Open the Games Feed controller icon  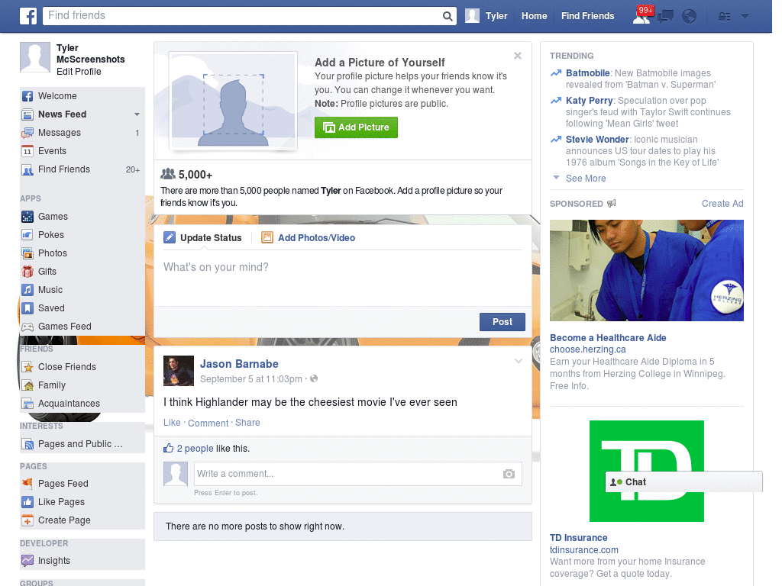click(x=27, y=327)
